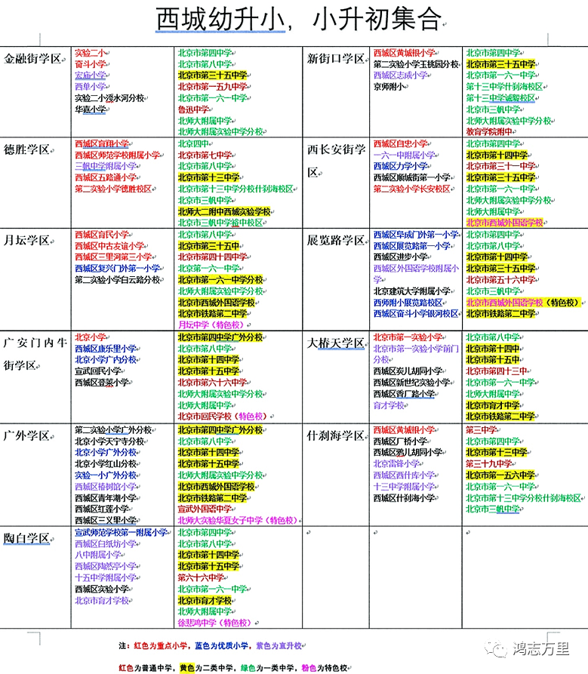
Task: Click 北京市第七中学 in the table
Action: coord(205,155)
